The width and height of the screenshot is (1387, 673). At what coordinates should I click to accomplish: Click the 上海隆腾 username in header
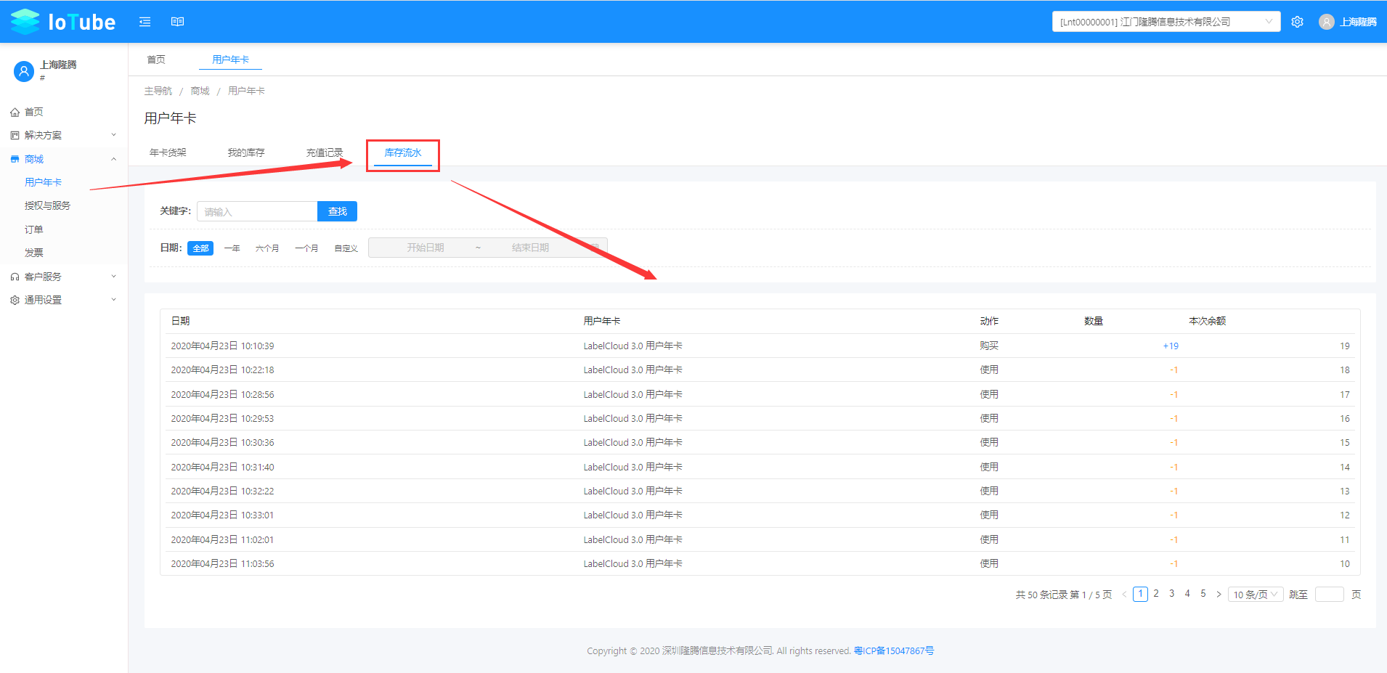1359,22
